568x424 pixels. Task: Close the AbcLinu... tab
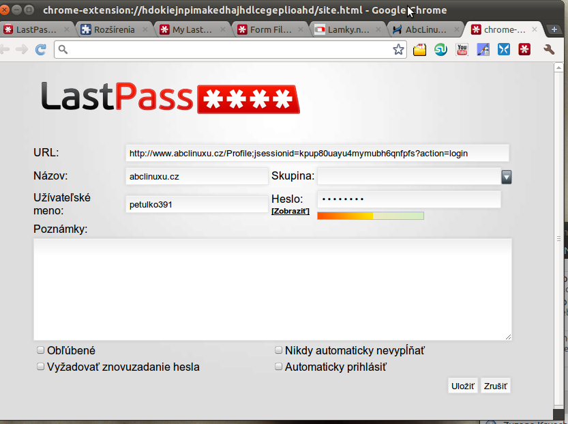(x=456, y=29)
